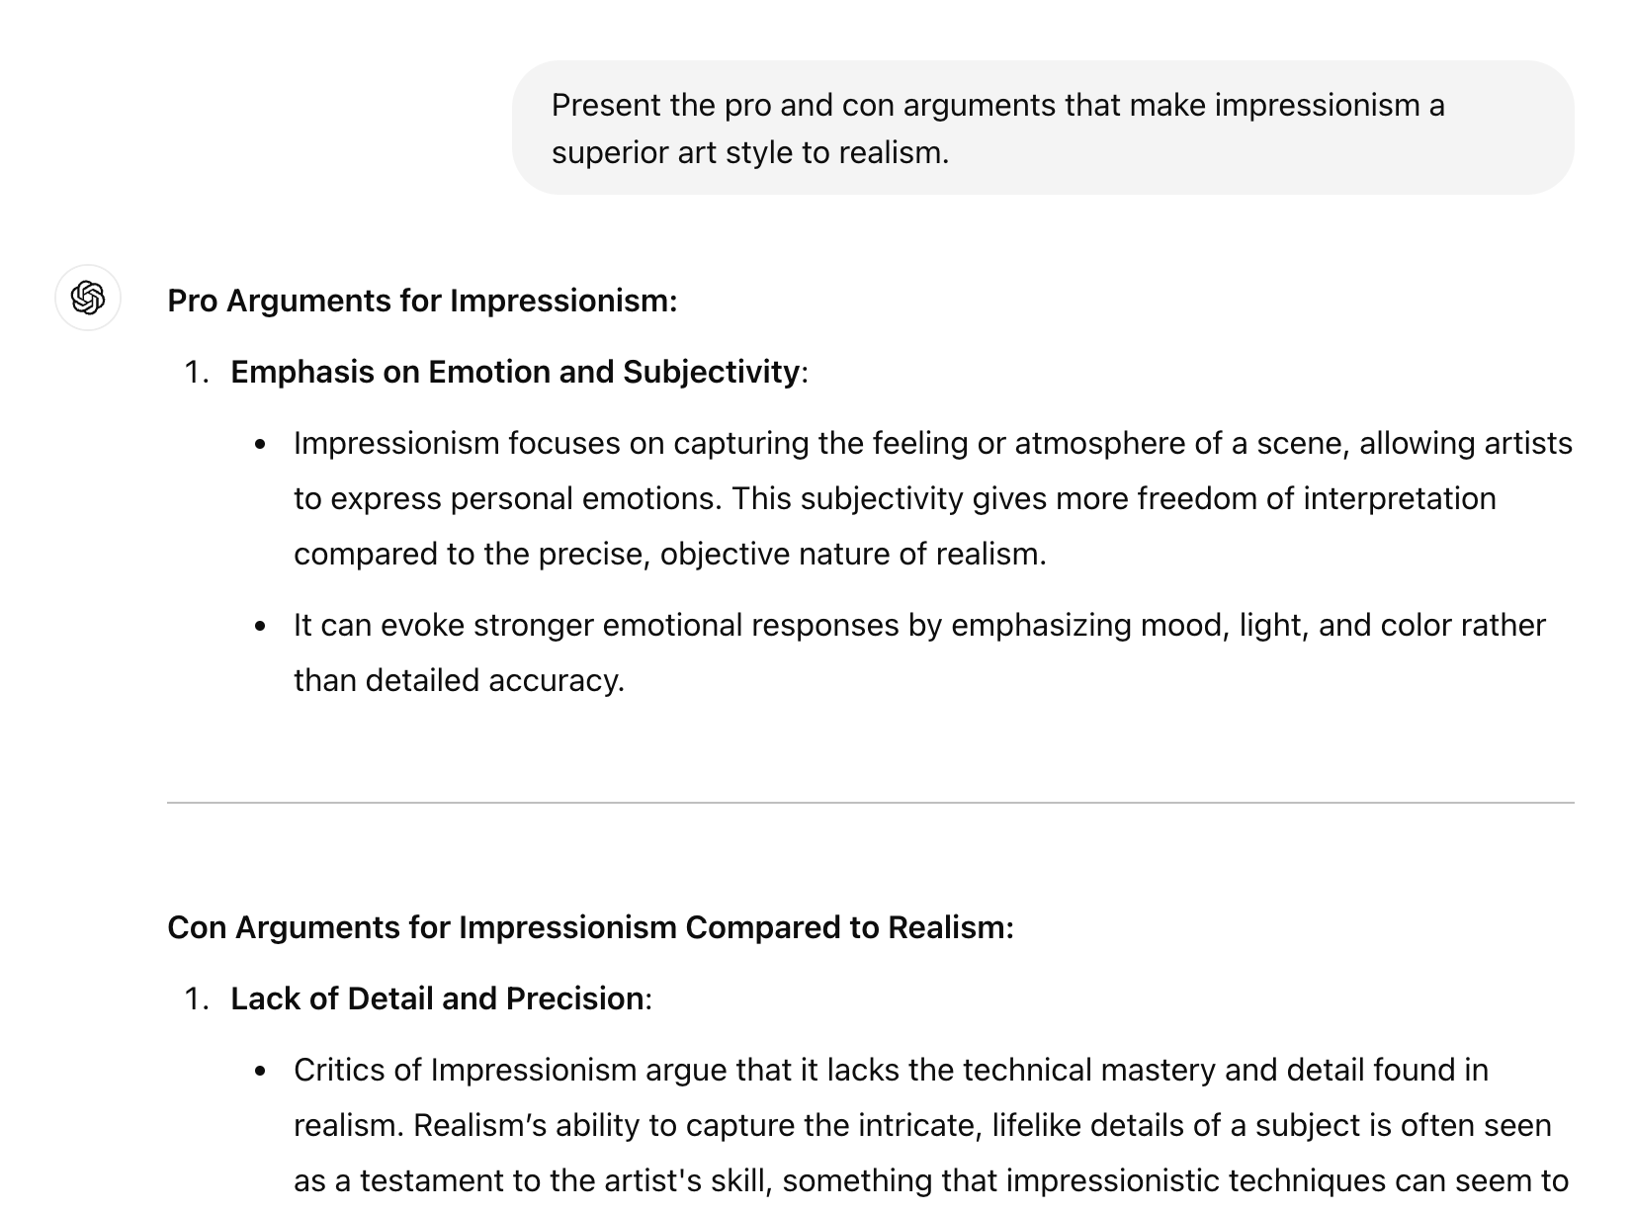Click the line starting 'Impressionism focuses on capturing'

coord(932,443)
